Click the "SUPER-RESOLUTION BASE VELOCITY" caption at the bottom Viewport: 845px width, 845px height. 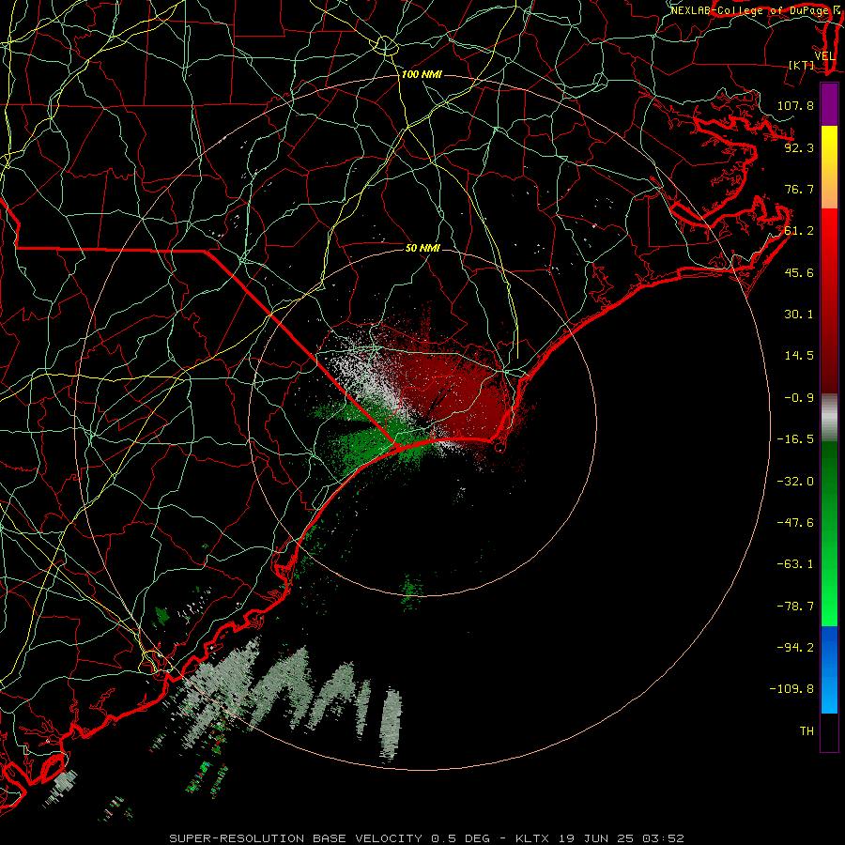coord(296,838)
